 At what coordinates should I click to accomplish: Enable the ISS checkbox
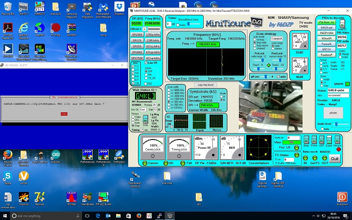(145, 84)
